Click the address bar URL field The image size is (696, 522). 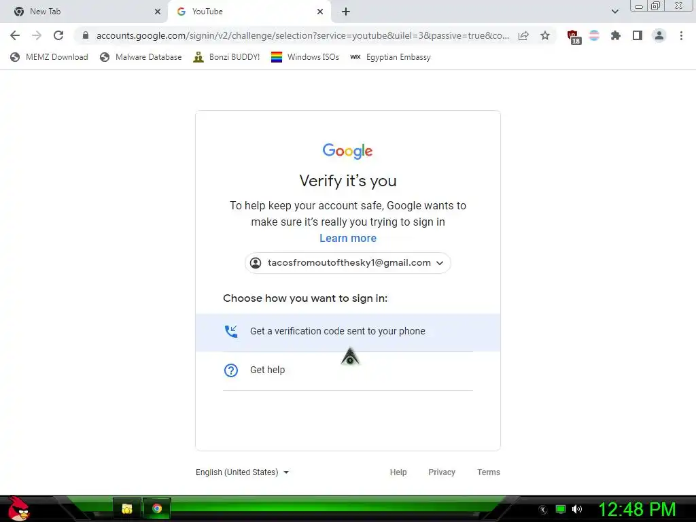click(302, 35)
